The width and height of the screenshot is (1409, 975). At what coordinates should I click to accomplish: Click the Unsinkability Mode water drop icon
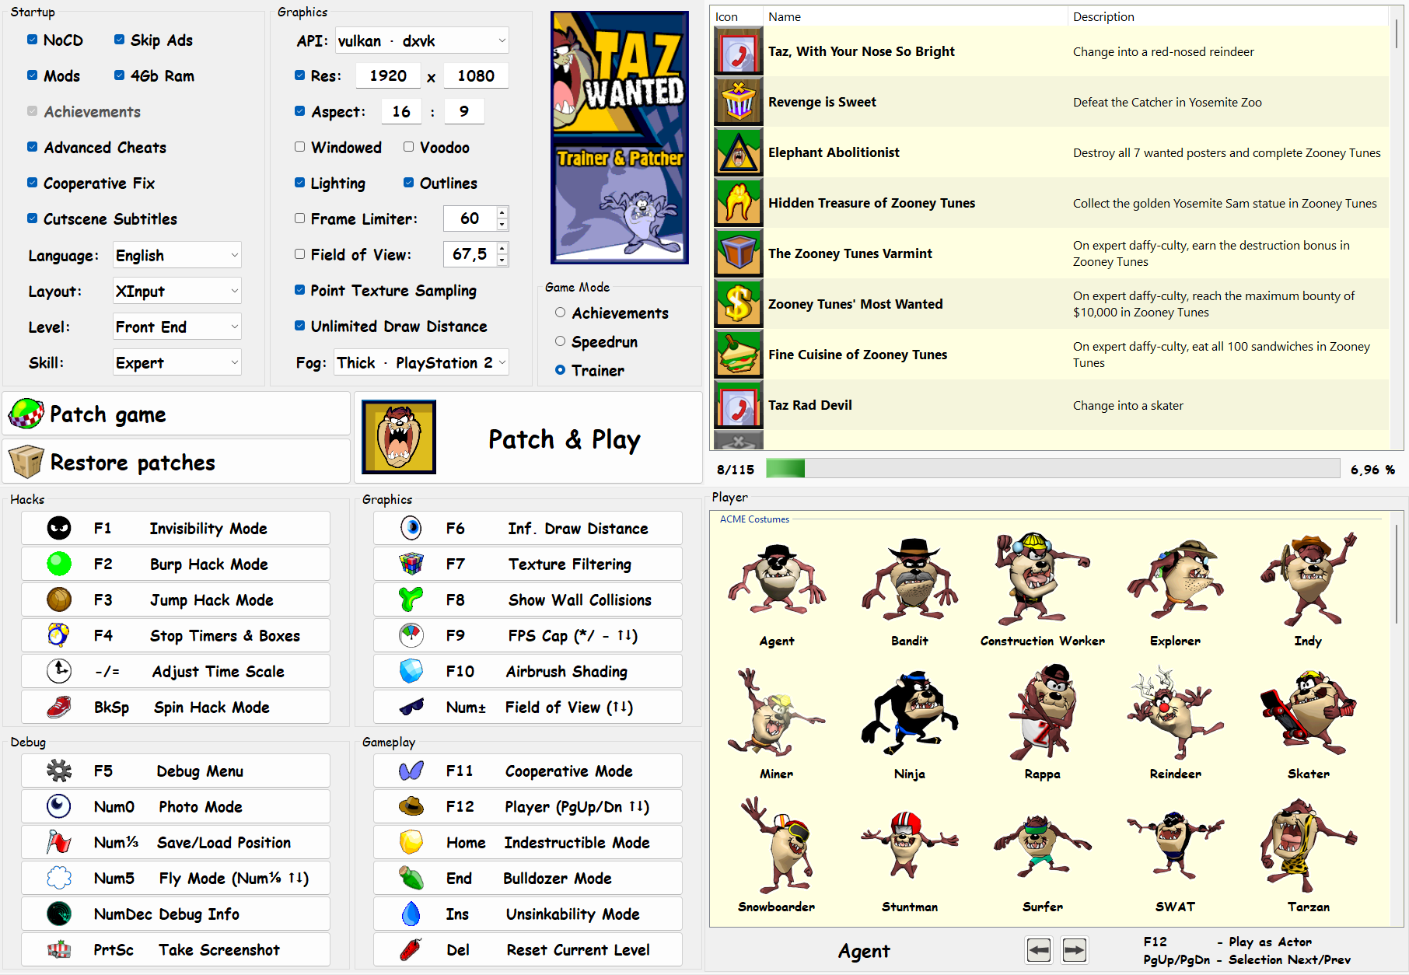pyautogui.click(x=411, y=914)
